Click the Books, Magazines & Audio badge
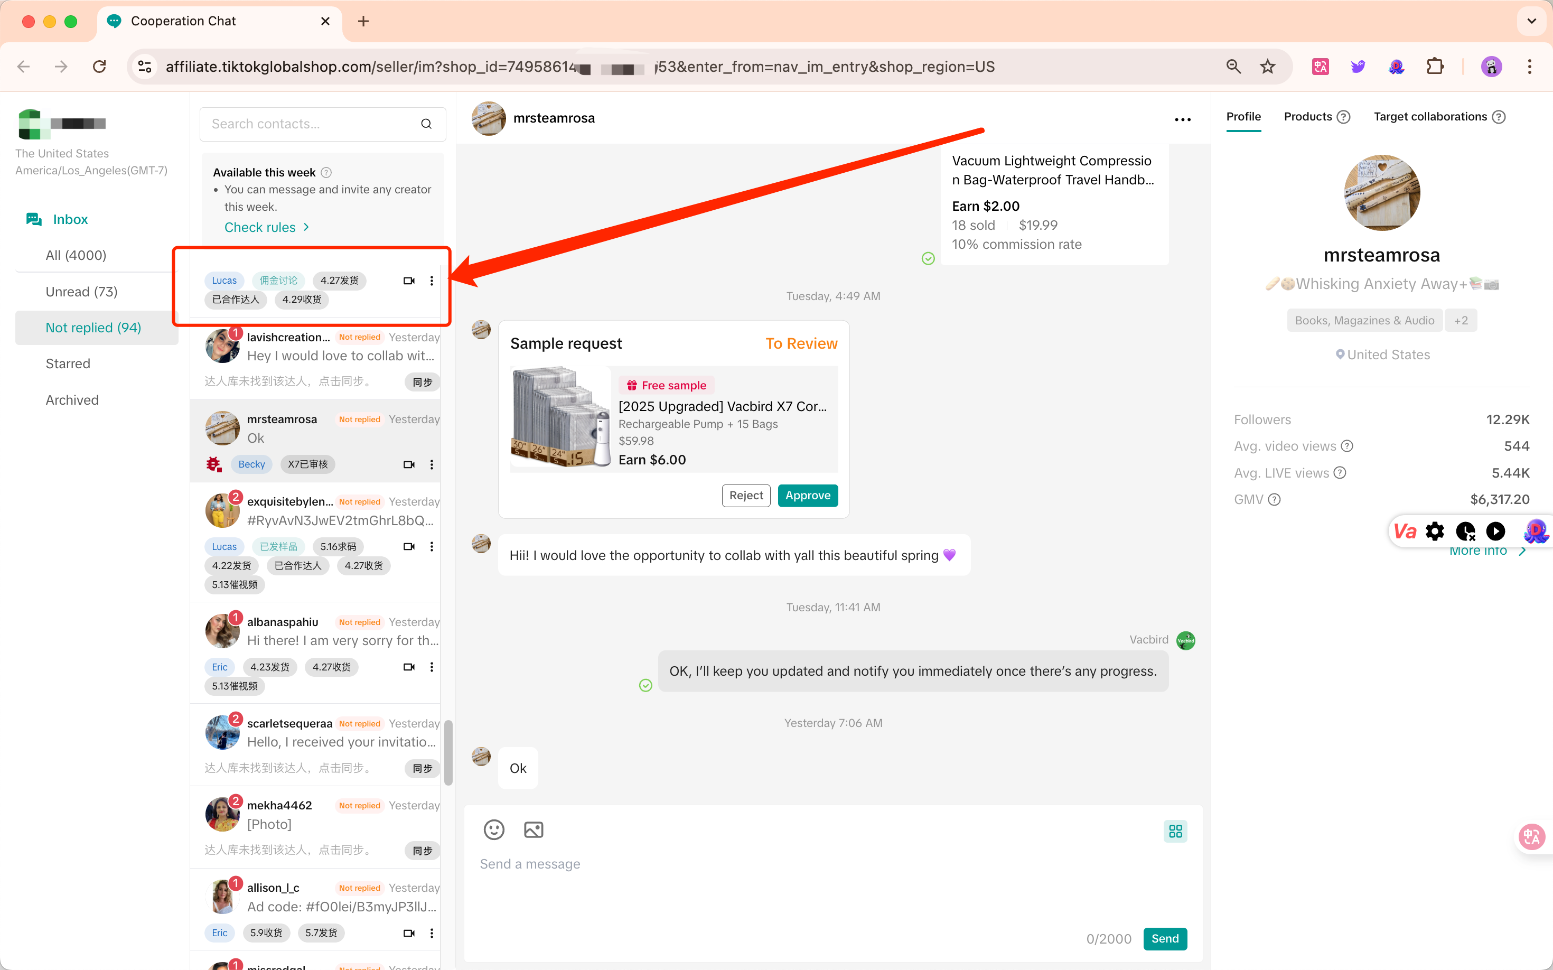Screen dimensions: 1553x970 point(1364,320)
